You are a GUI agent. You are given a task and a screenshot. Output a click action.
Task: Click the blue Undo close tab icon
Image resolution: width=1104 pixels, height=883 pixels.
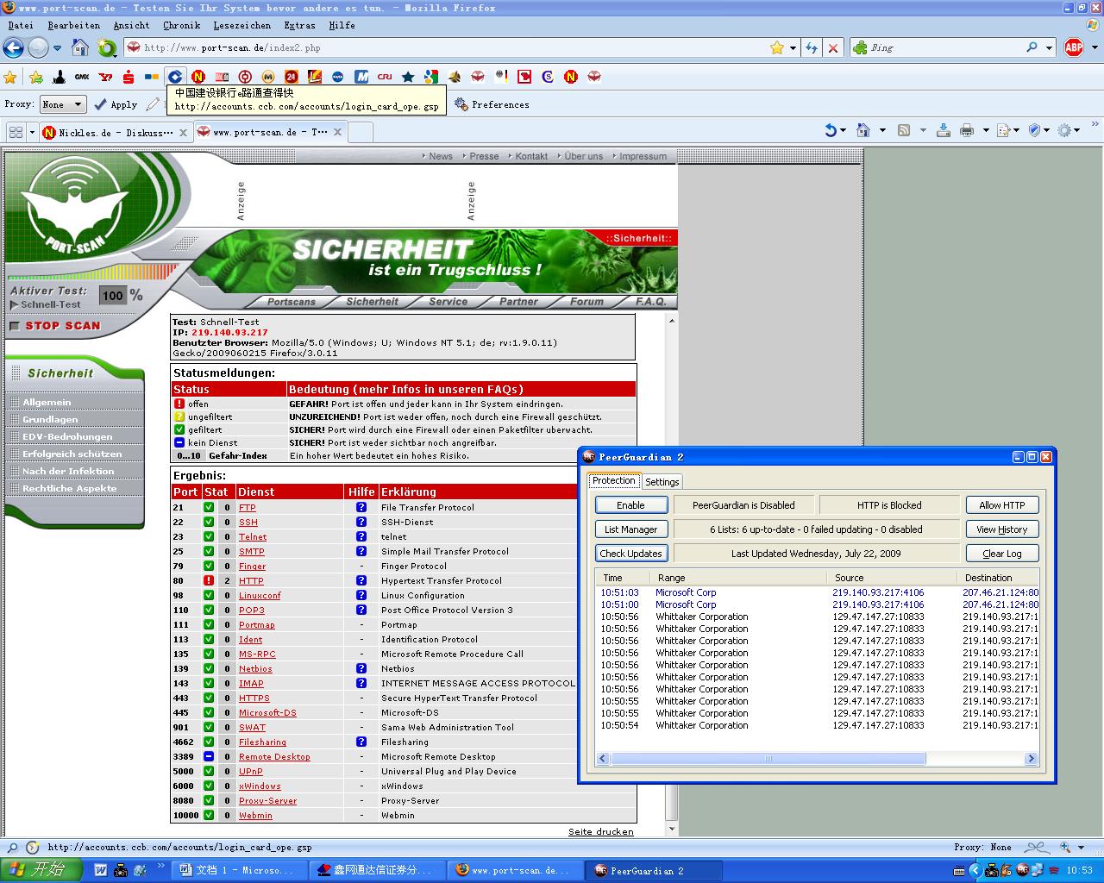tap(830, 130)
